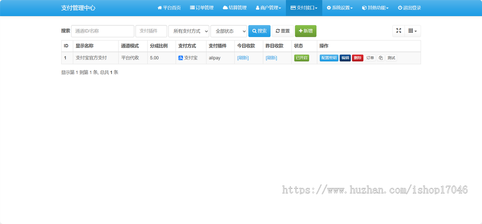
Task: Expand the 全部状态 status filter
Action: (x=229, y=31)
